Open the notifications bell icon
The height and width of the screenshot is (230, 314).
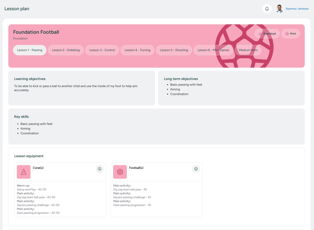[267, 9]
